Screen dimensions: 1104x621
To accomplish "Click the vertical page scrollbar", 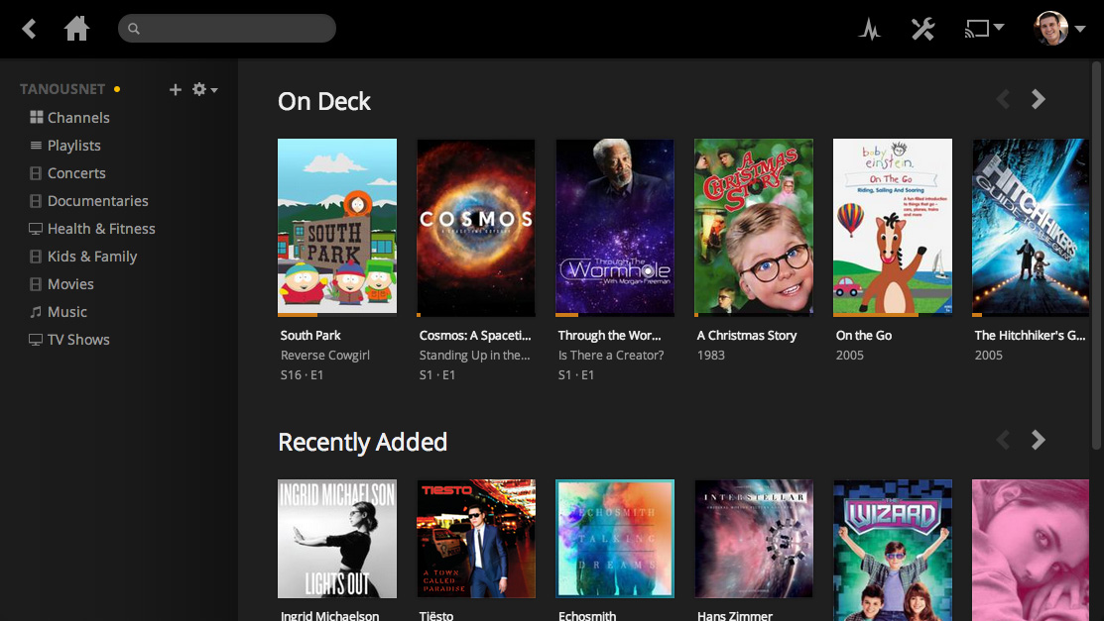I will tap(1095, 255).
